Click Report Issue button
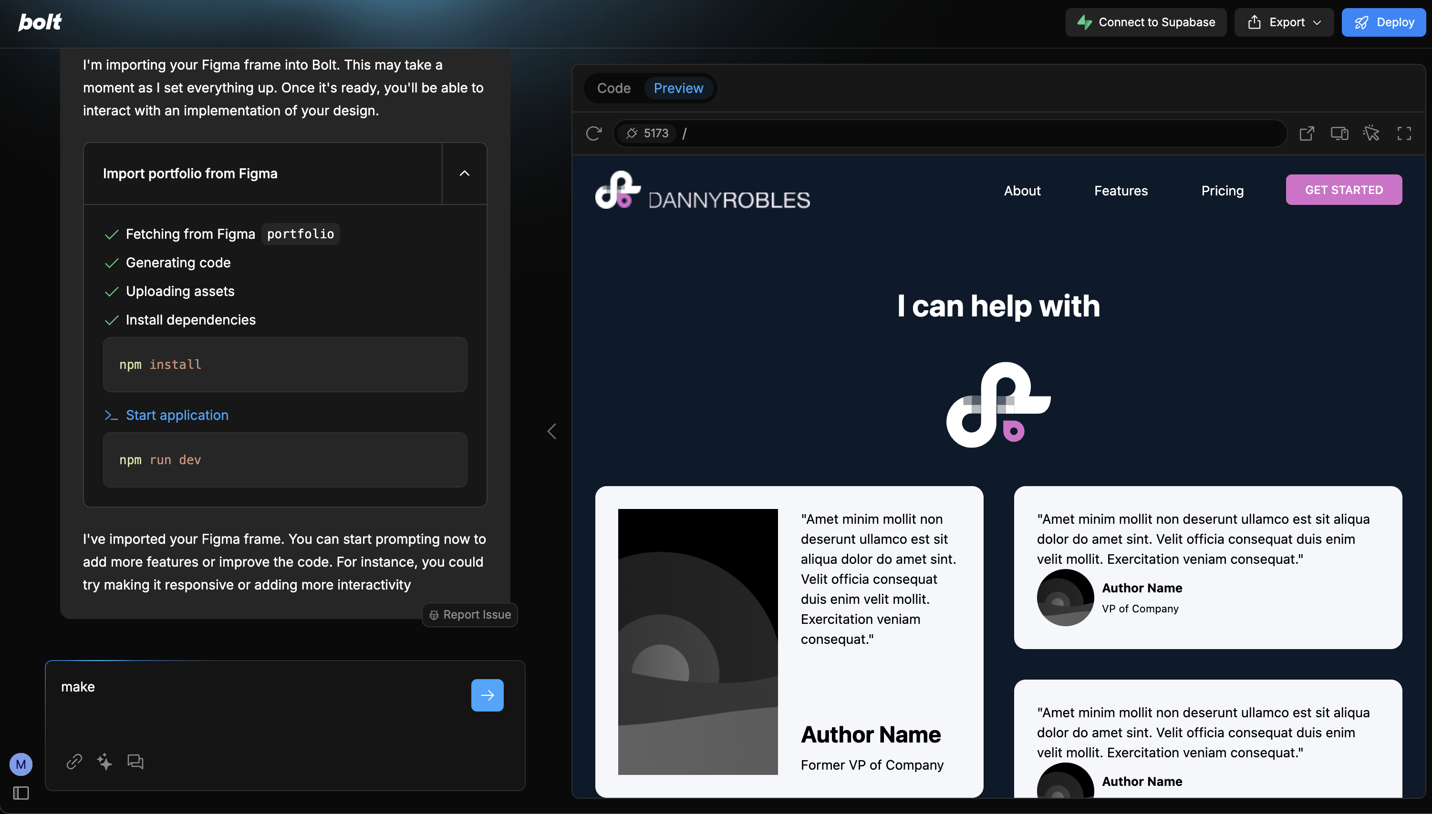Screen dimensions: 1432x814 (x=469, y=614)
